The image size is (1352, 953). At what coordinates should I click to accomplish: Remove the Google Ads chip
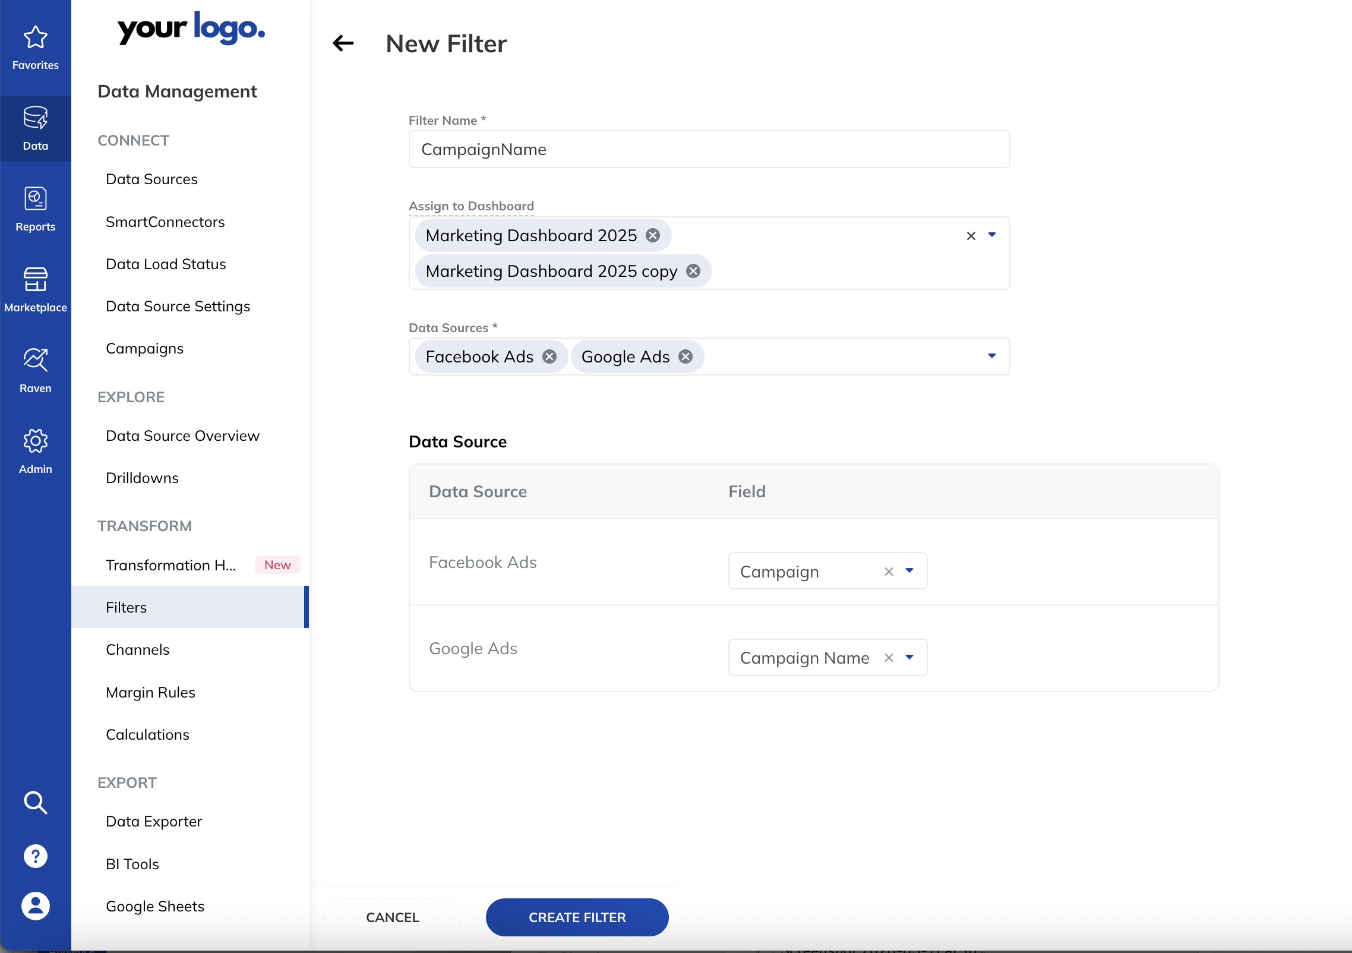pyautogui.click(x=686, y=356)
